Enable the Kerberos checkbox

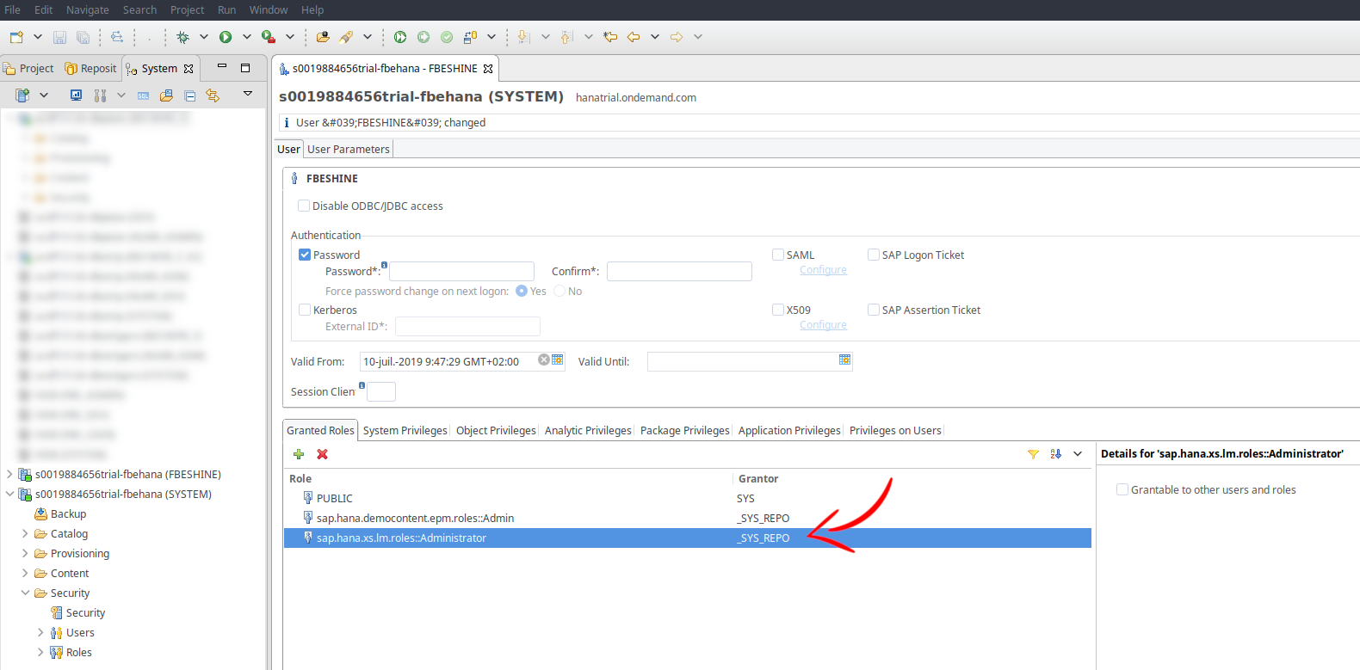[x=305, y=310]
